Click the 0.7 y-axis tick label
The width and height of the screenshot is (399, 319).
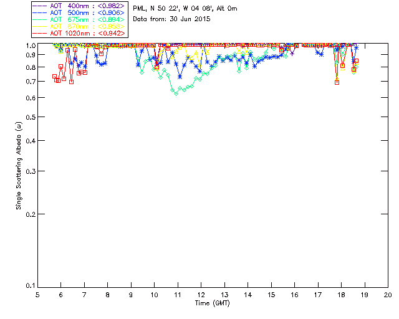click(31, 82)
